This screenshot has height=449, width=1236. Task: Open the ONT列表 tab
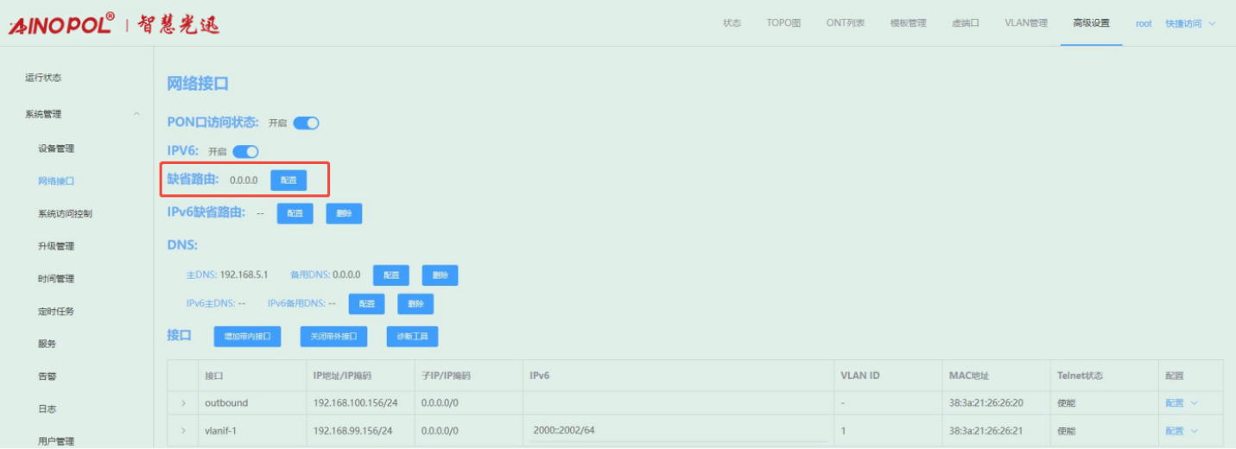tap(845, 23)
